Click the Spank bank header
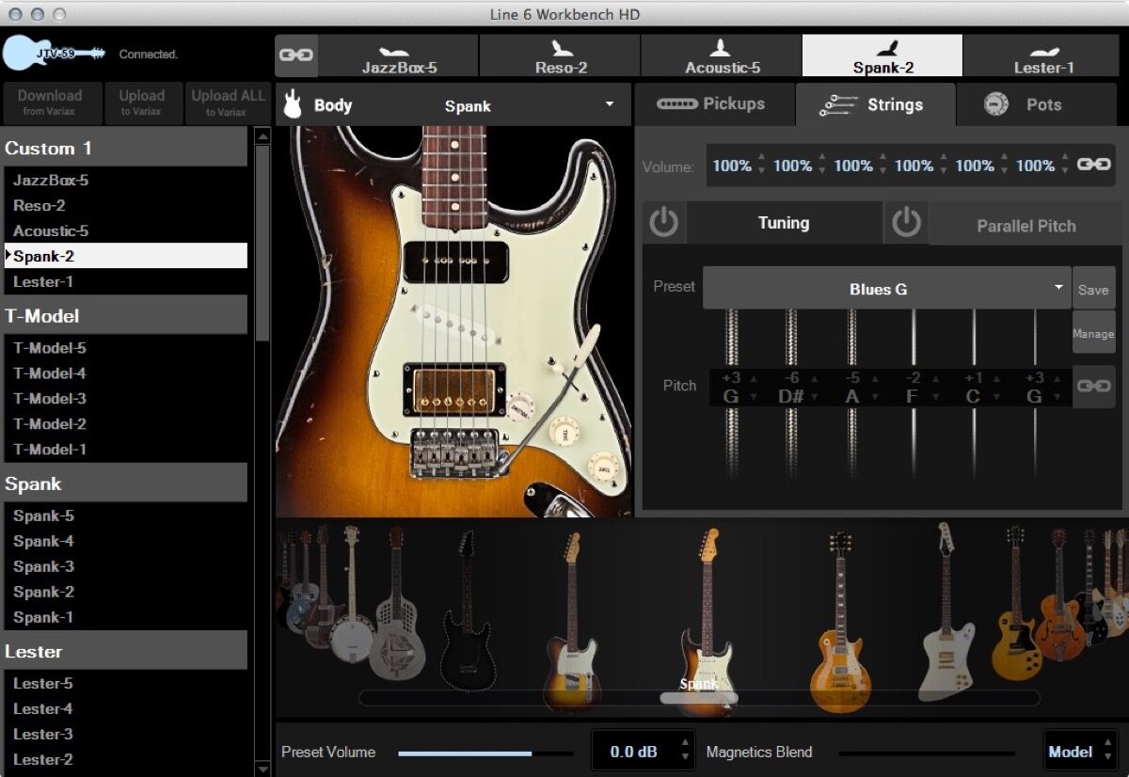Screen dimensions: 1129x777 coord(124,484)
